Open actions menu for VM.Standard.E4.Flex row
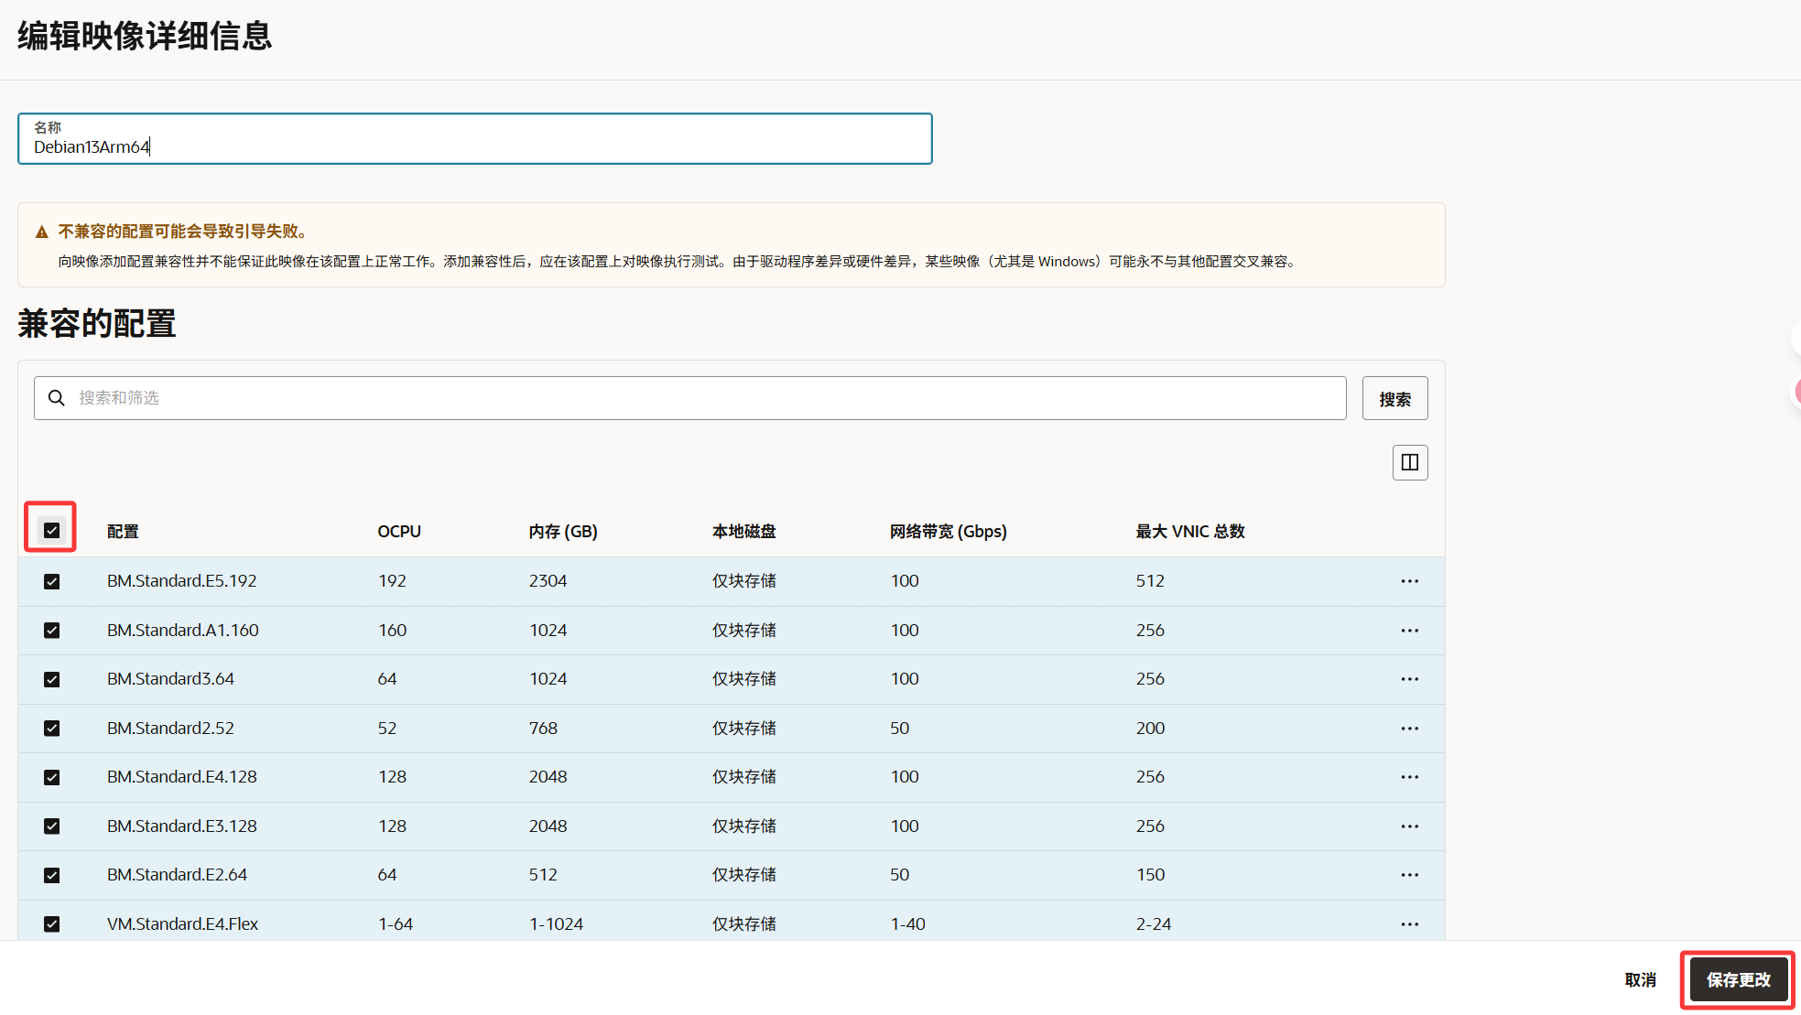 point(1409,924)
